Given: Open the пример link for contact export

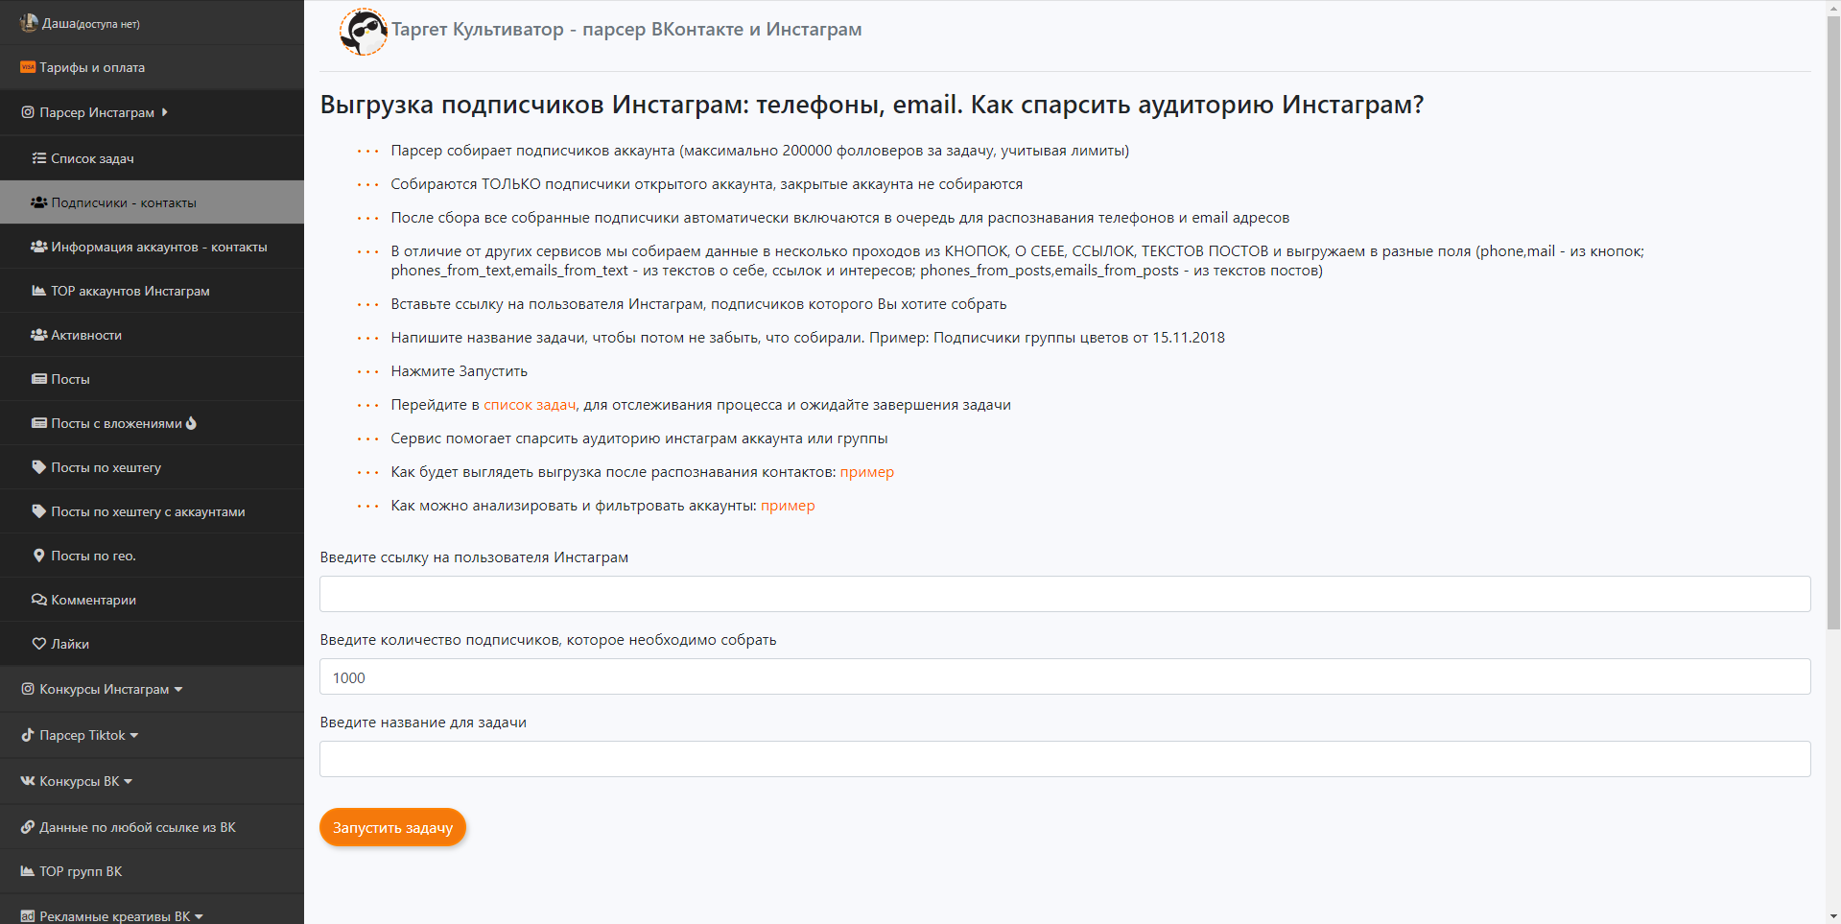Looking at the screenshot, I should pyautogui.click(x=867, y=472).
